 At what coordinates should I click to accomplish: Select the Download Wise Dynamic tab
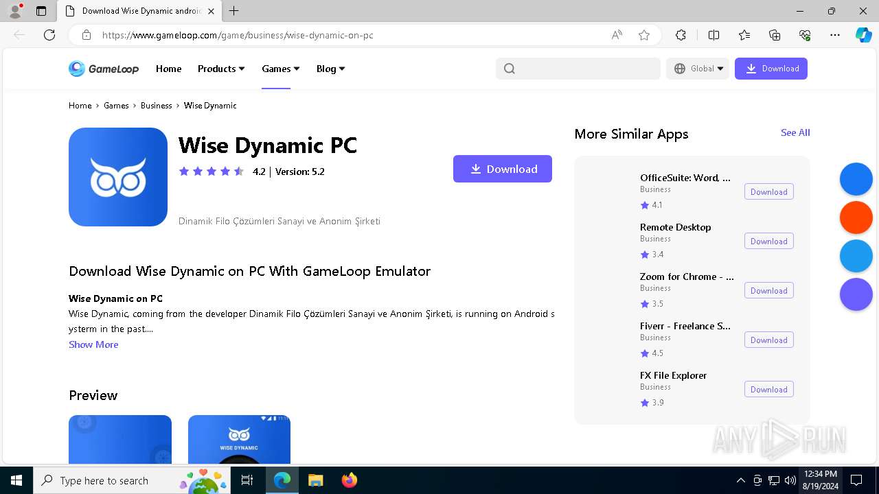[x=139, y=11]
